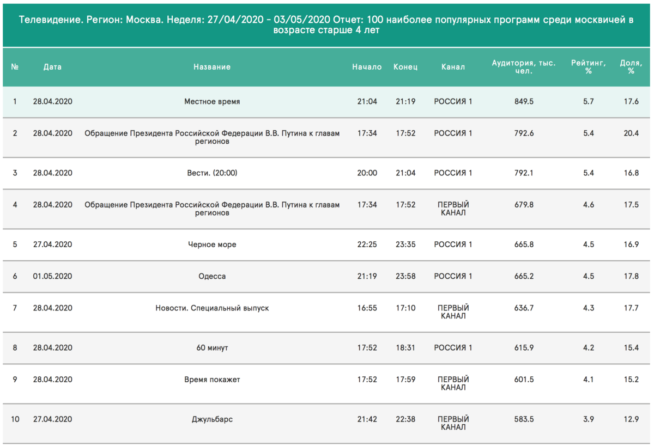Select the audience value 665.2
Screen dimensions: 654x446
(x=524, y=276)
